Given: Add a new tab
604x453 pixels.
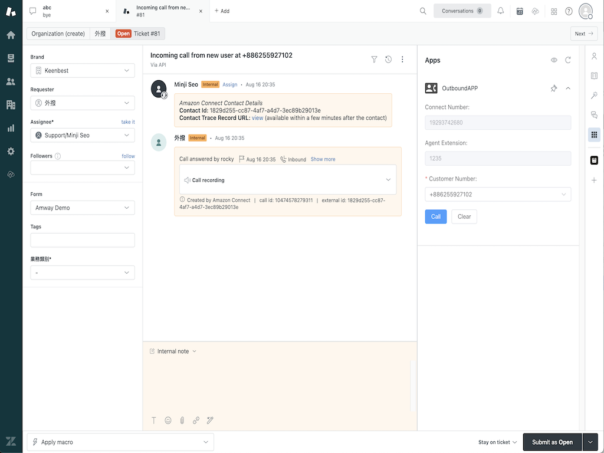Looking at the screenshot, I should pos(222,11).
